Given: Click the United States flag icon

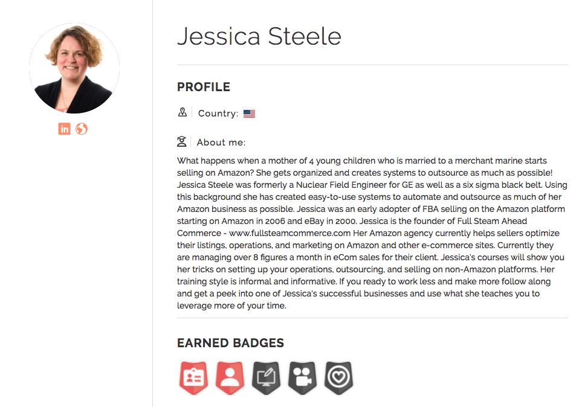Looking at the screenshot, I should 249,114.
